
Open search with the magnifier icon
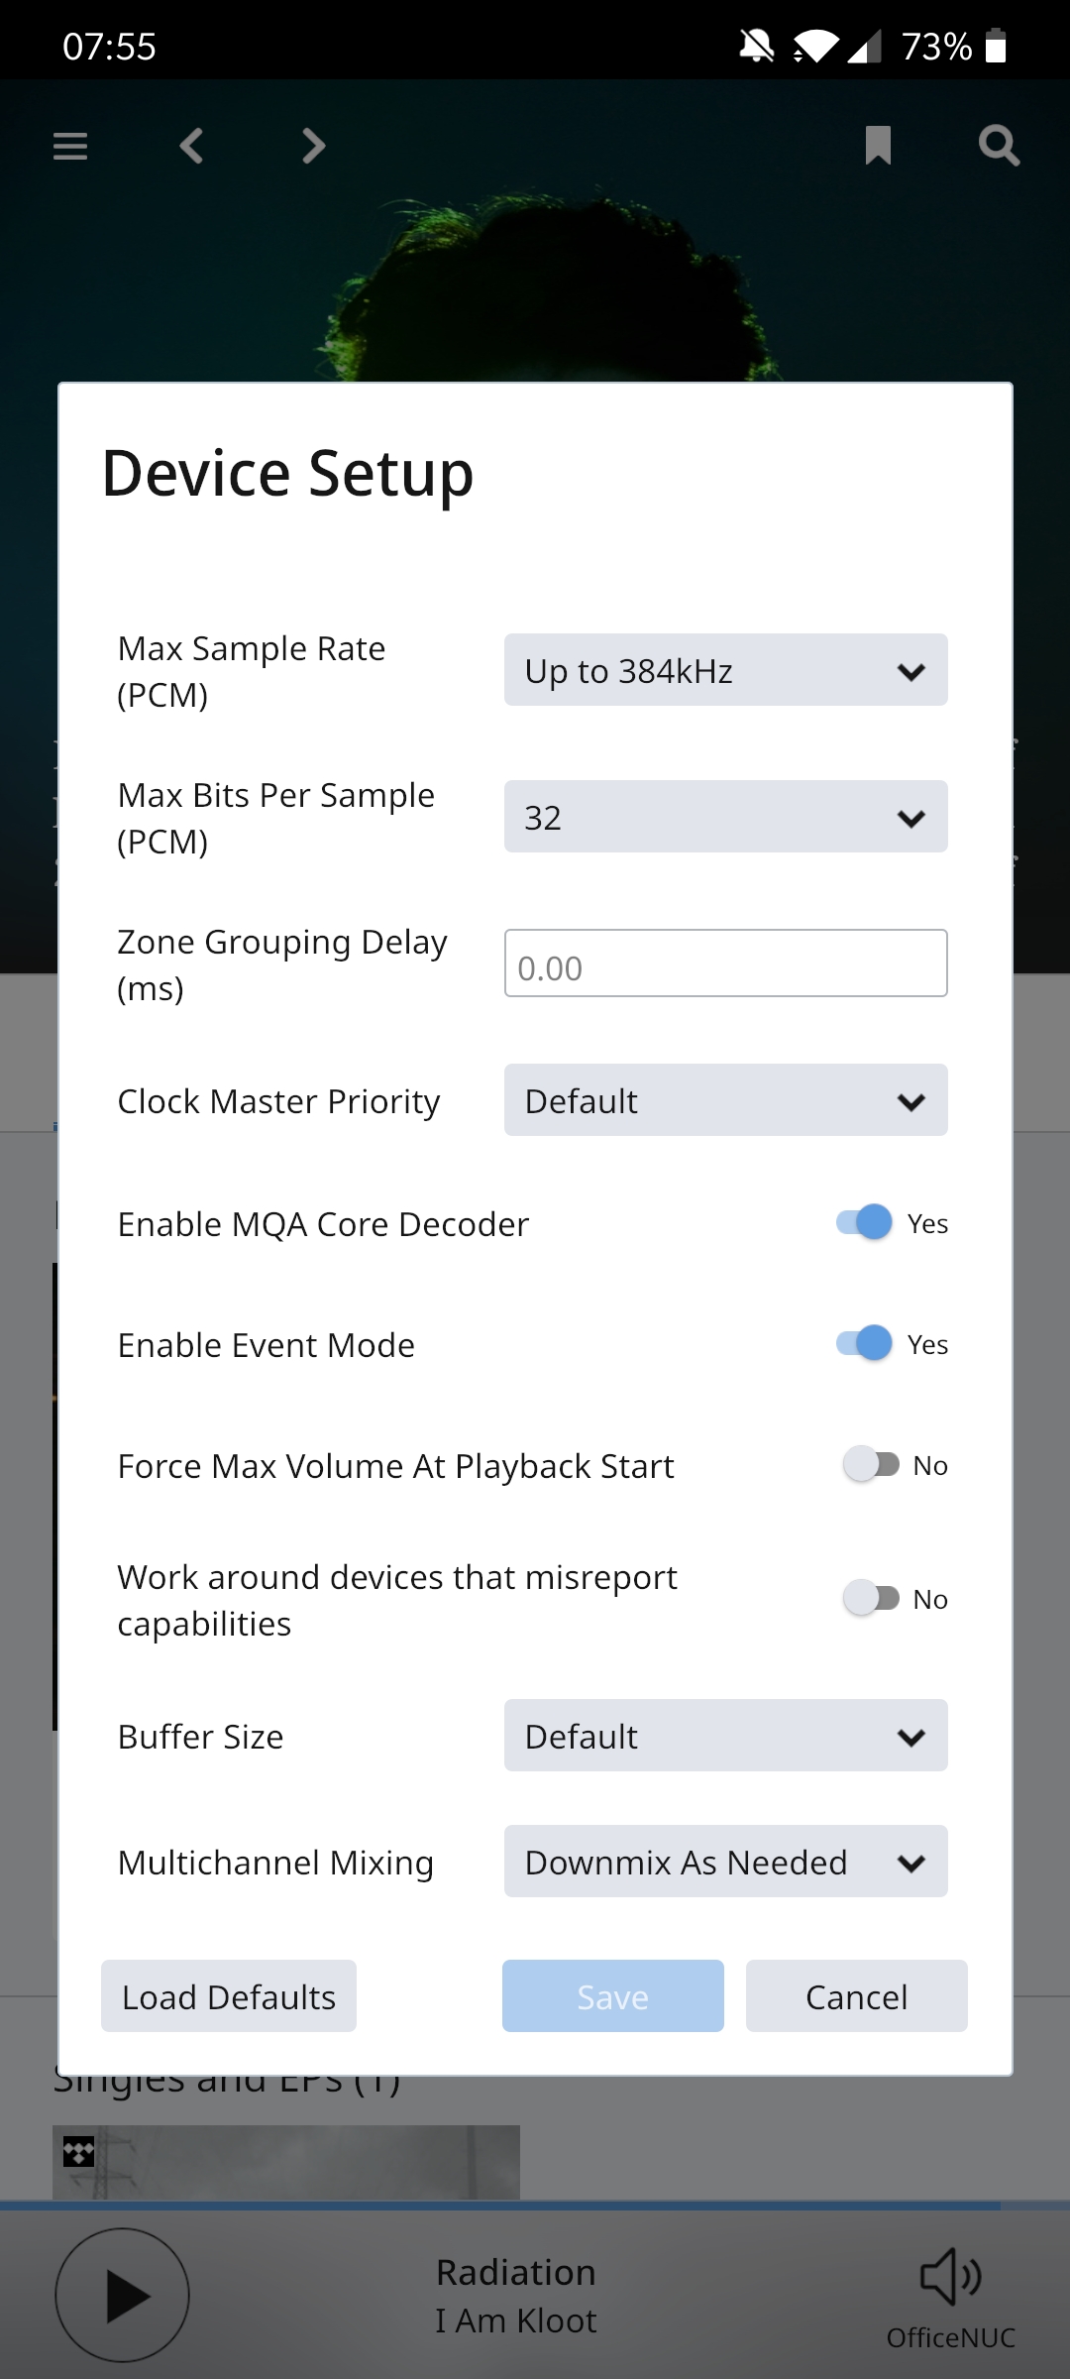coord(999,145)
